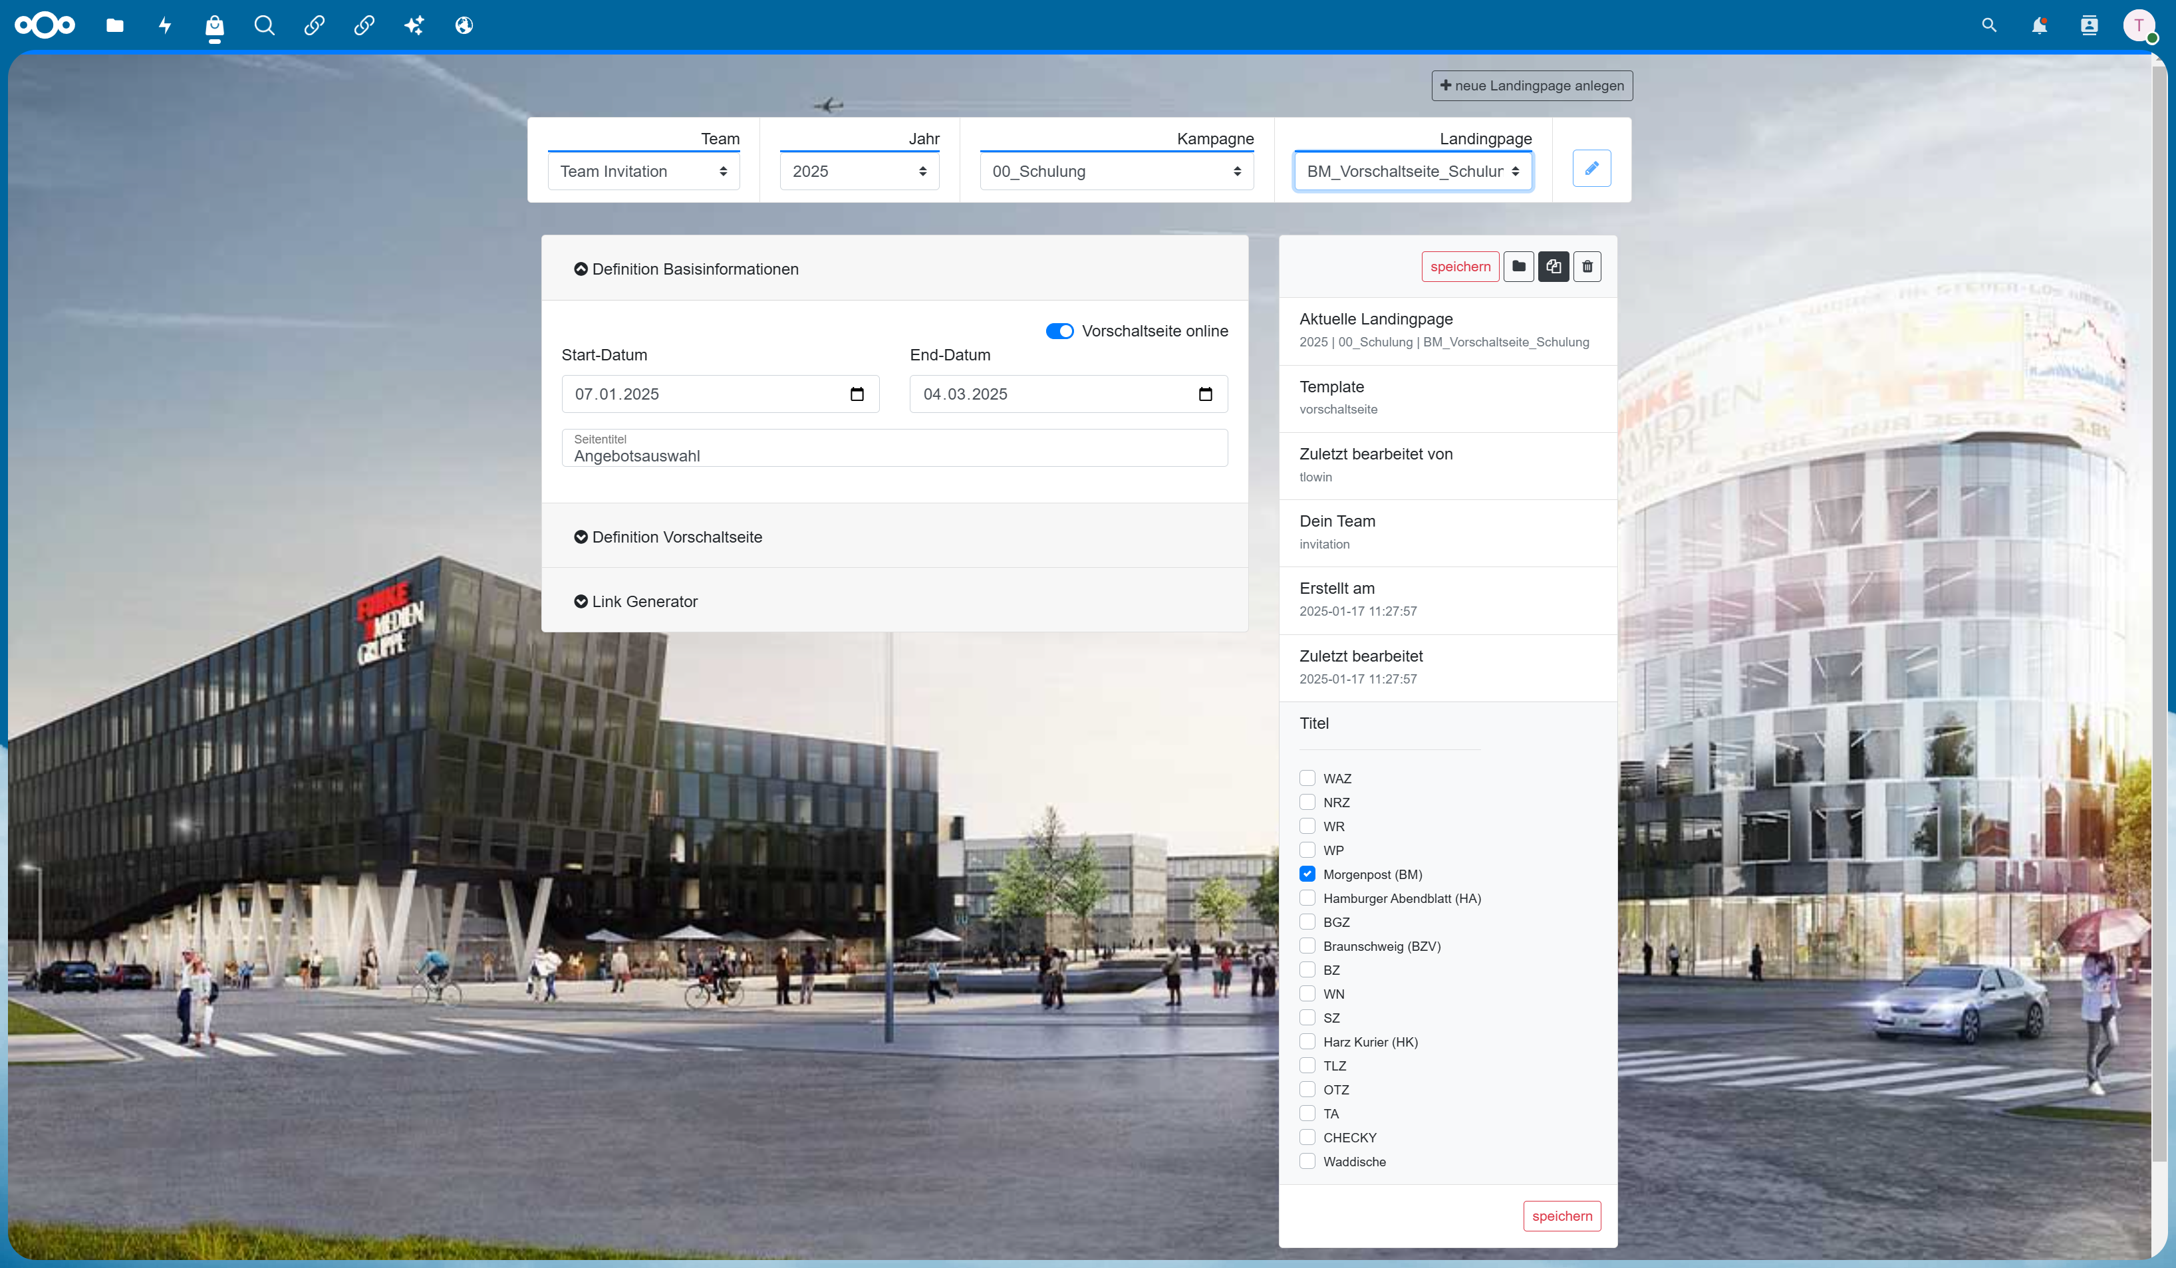Open the Activity lightning bolt icon
The image size is (2176, 1268).
[165, 26]
